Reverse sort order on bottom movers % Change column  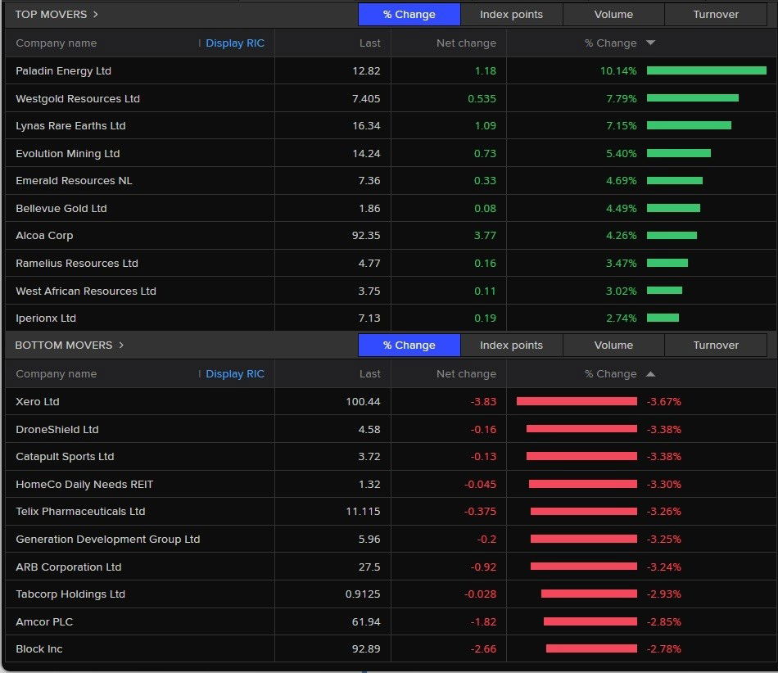click(649, 373)
